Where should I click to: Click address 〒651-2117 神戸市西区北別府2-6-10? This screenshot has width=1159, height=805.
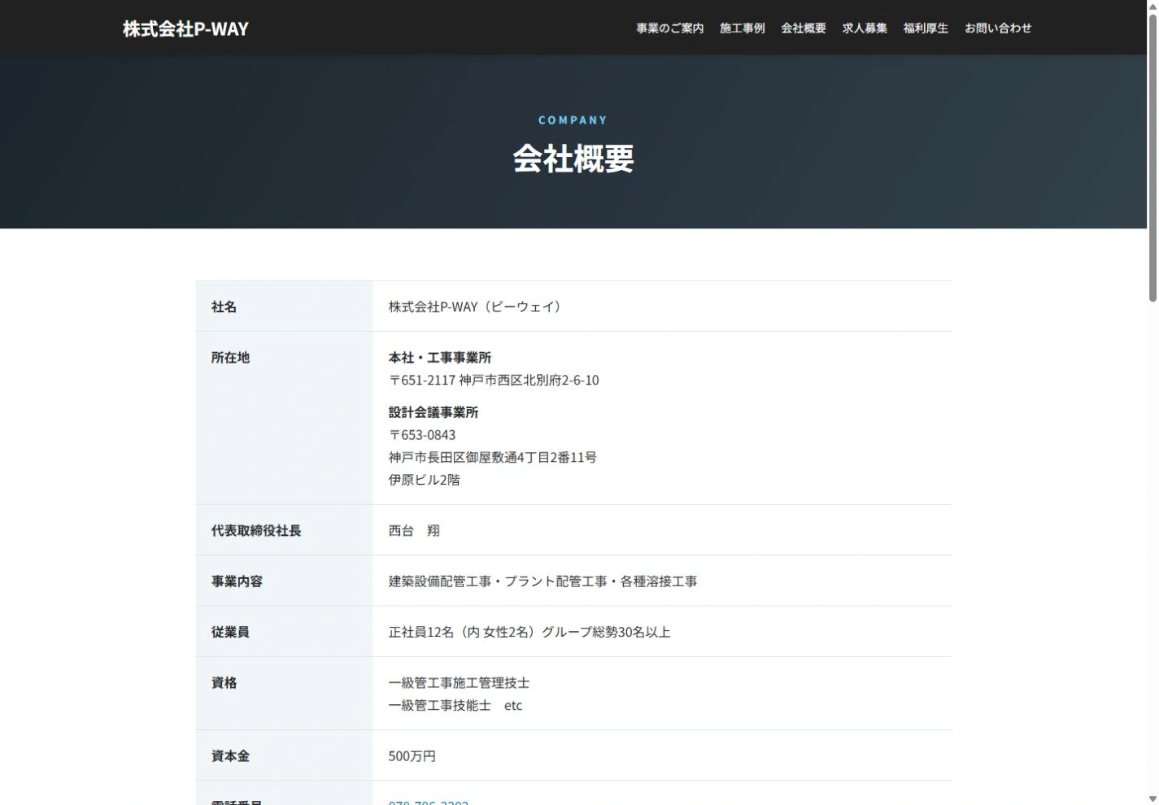pyautogui.click(x=494, y=381)
